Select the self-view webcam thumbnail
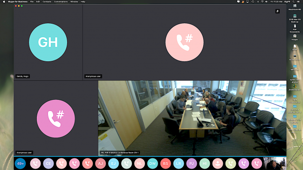 coord(275,163)
